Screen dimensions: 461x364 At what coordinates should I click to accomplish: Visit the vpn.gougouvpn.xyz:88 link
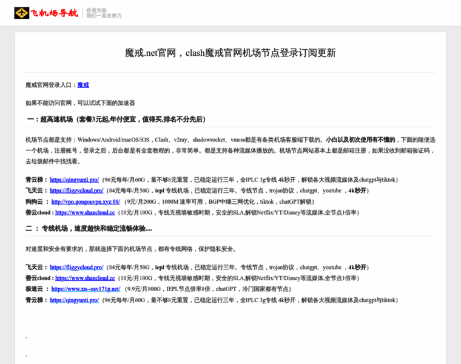tap(86, 201)
